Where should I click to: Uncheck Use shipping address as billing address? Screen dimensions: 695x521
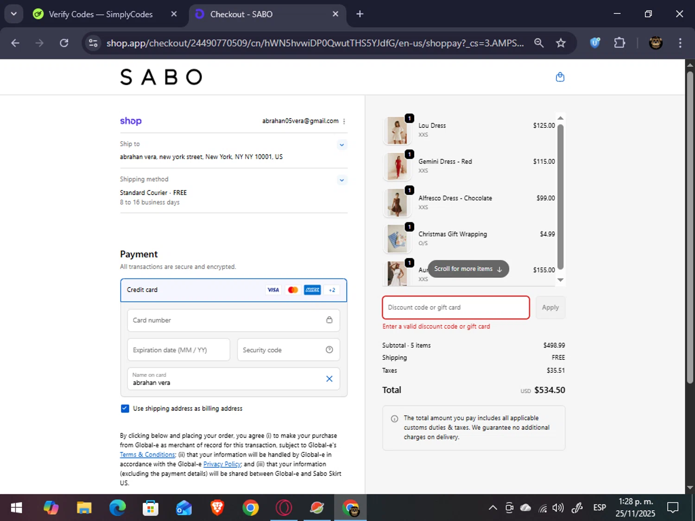pos(125,408)
